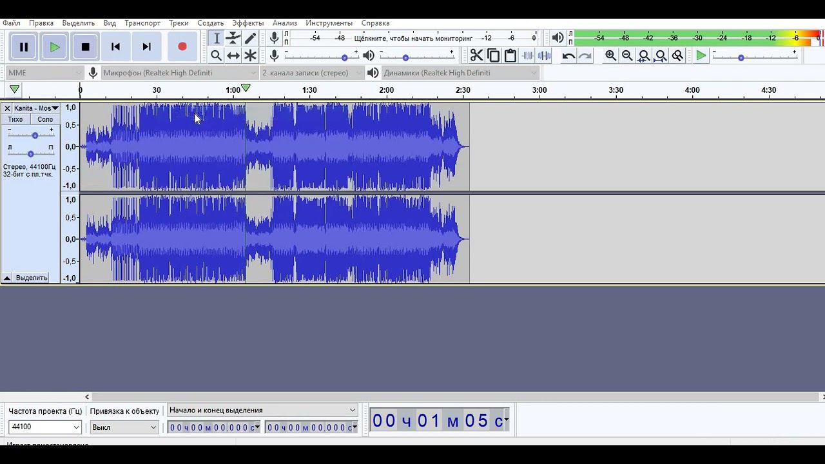Screen dimensions: 825x464
Task: Select the Selection (I-beam) tool
Action: pos(217,39)
